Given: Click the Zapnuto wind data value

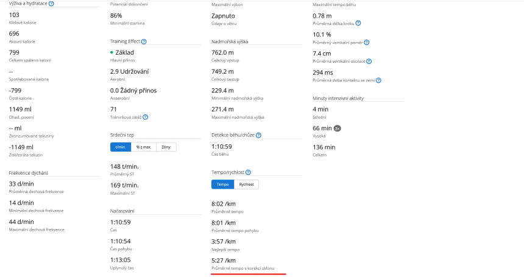Looking at the screenshot, I should pyautogui.click(x=223, y=15).
